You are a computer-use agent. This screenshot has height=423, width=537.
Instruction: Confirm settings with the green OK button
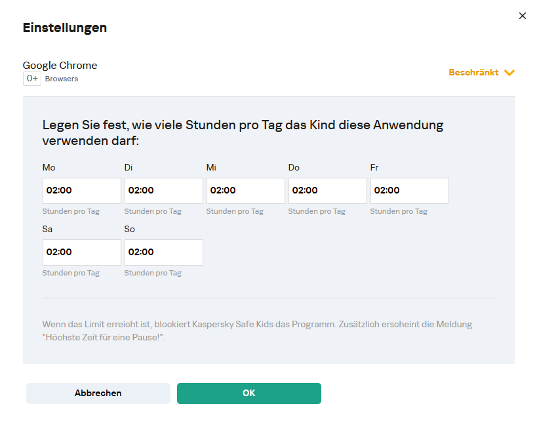coord(249,393)
